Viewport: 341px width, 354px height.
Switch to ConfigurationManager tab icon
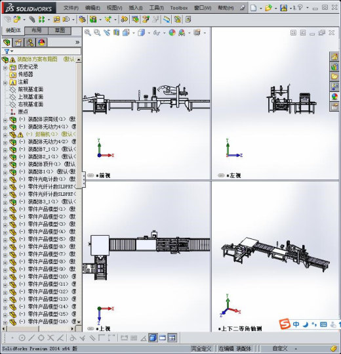tap(30, 42)
